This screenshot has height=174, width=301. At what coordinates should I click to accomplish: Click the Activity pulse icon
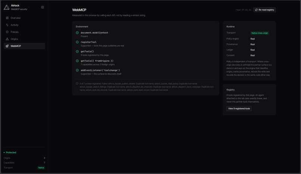pos(7,25)
